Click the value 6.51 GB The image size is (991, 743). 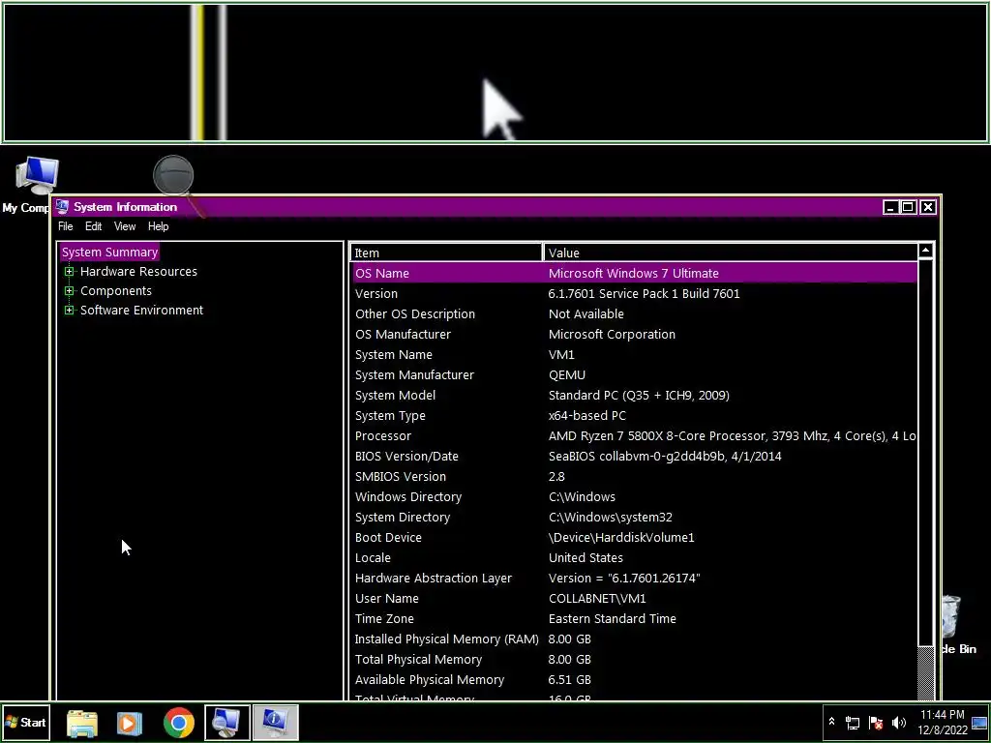(569, 680)
